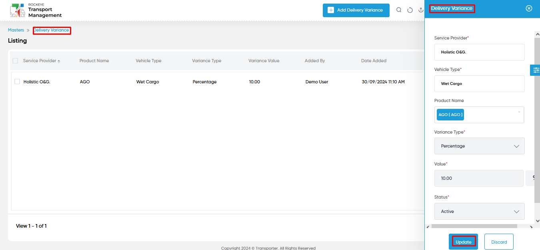Click the Update button
Screen dimensions: 540x250
pos(464,242)
